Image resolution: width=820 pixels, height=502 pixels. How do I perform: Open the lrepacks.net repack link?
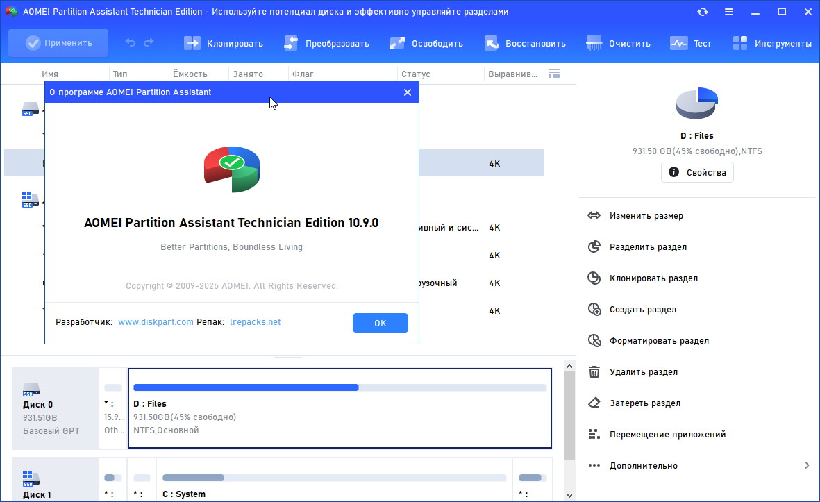point(256,322)
